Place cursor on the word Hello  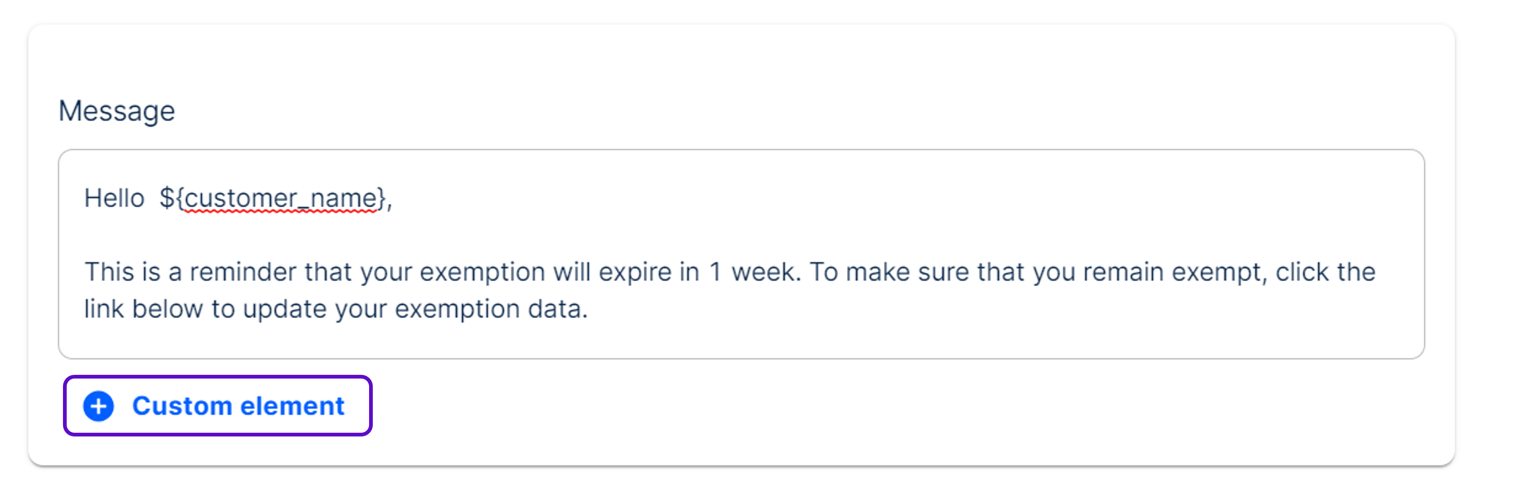coord(114,199)
